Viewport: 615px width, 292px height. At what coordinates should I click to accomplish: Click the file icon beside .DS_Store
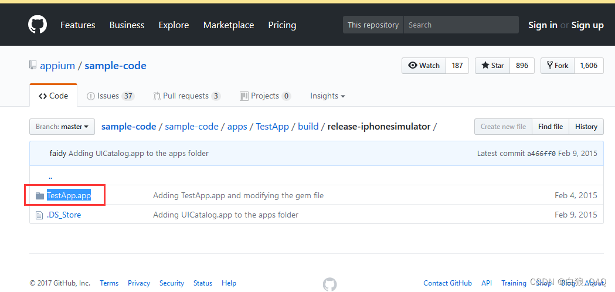(x=39, y=215)
